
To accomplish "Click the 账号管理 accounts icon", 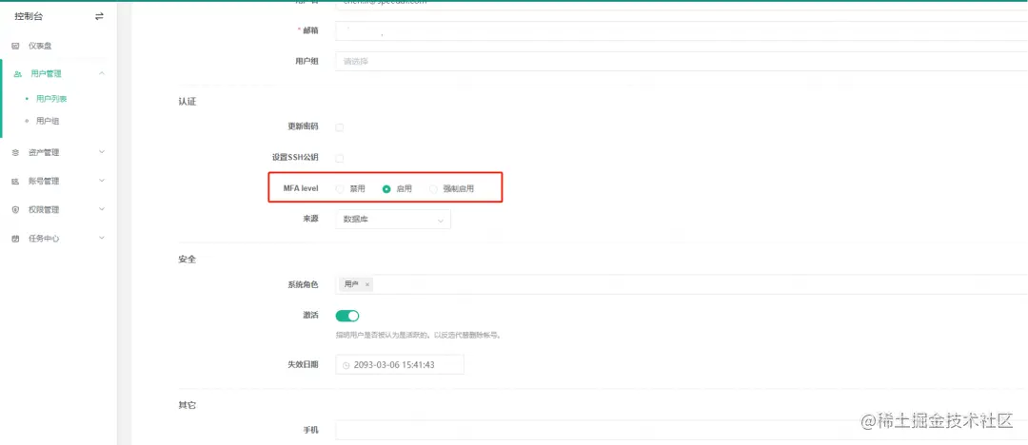I will pos(16,182).
